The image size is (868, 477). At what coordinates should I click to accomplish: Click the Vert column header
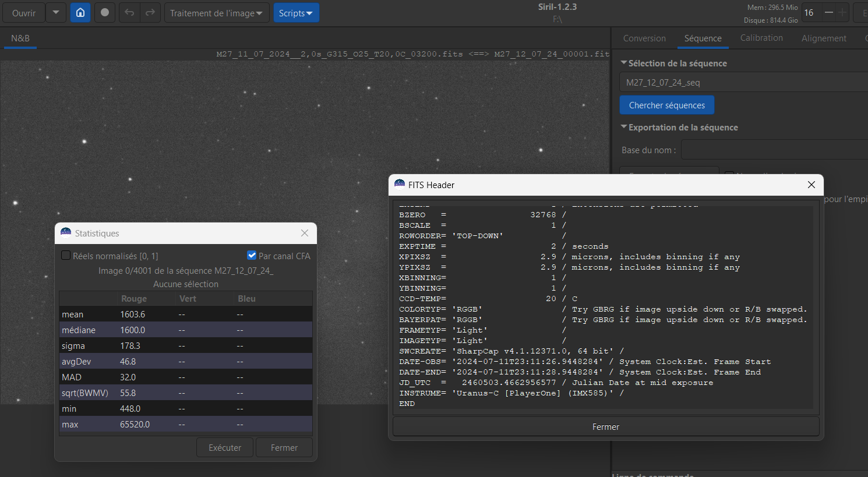[188, 298]
